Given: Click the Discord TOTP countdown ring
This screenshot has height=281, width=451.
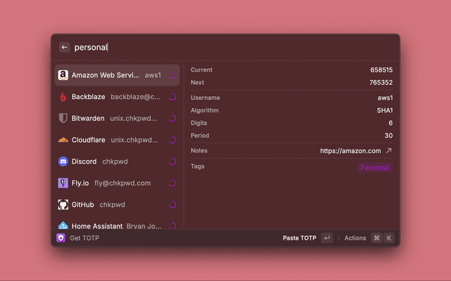Looking at the screenshot, I should (x=173, y=162).
